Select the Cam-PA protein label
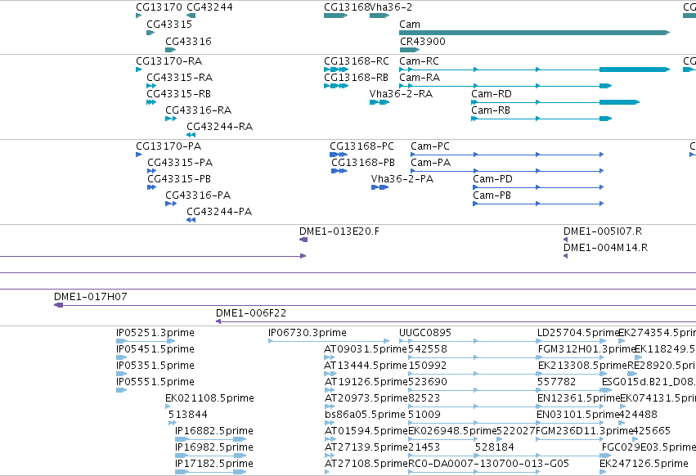This screenshot has height=476, width=696. pos(430,163)
